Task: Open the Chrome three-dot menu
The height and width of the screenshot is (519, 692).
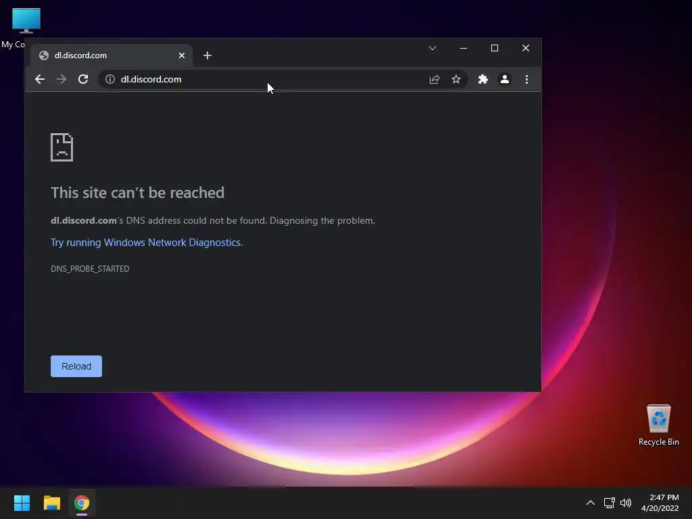Action: 526,79
